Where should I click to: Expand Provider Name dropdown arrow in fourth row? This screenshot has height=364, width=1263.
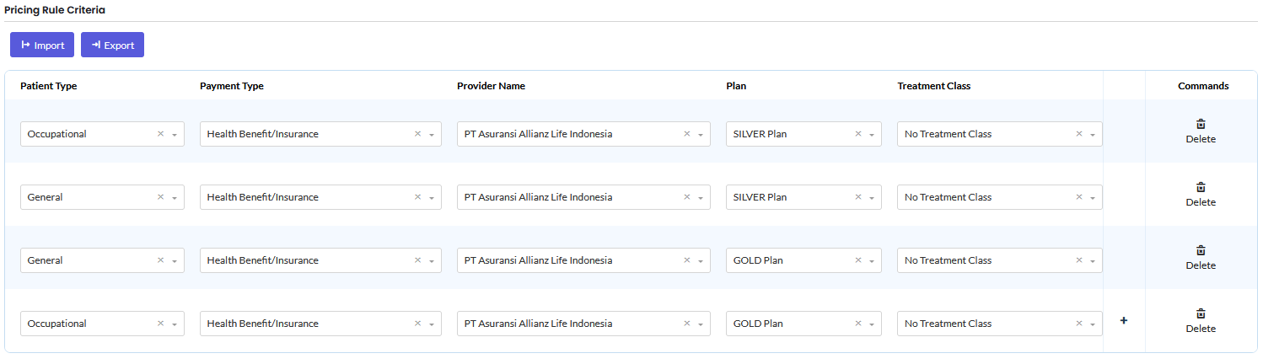pos(701,324)
